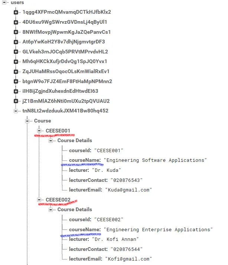The width and height of the screenshot is (228, 265).
Task: Edit email value "Kuda@gmail.com"
Action: [128, 190]
